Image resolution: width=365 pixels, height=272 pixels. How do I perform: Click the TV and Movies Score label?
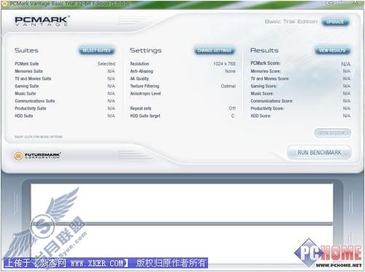pyautogui.click(x=270, y=79)
